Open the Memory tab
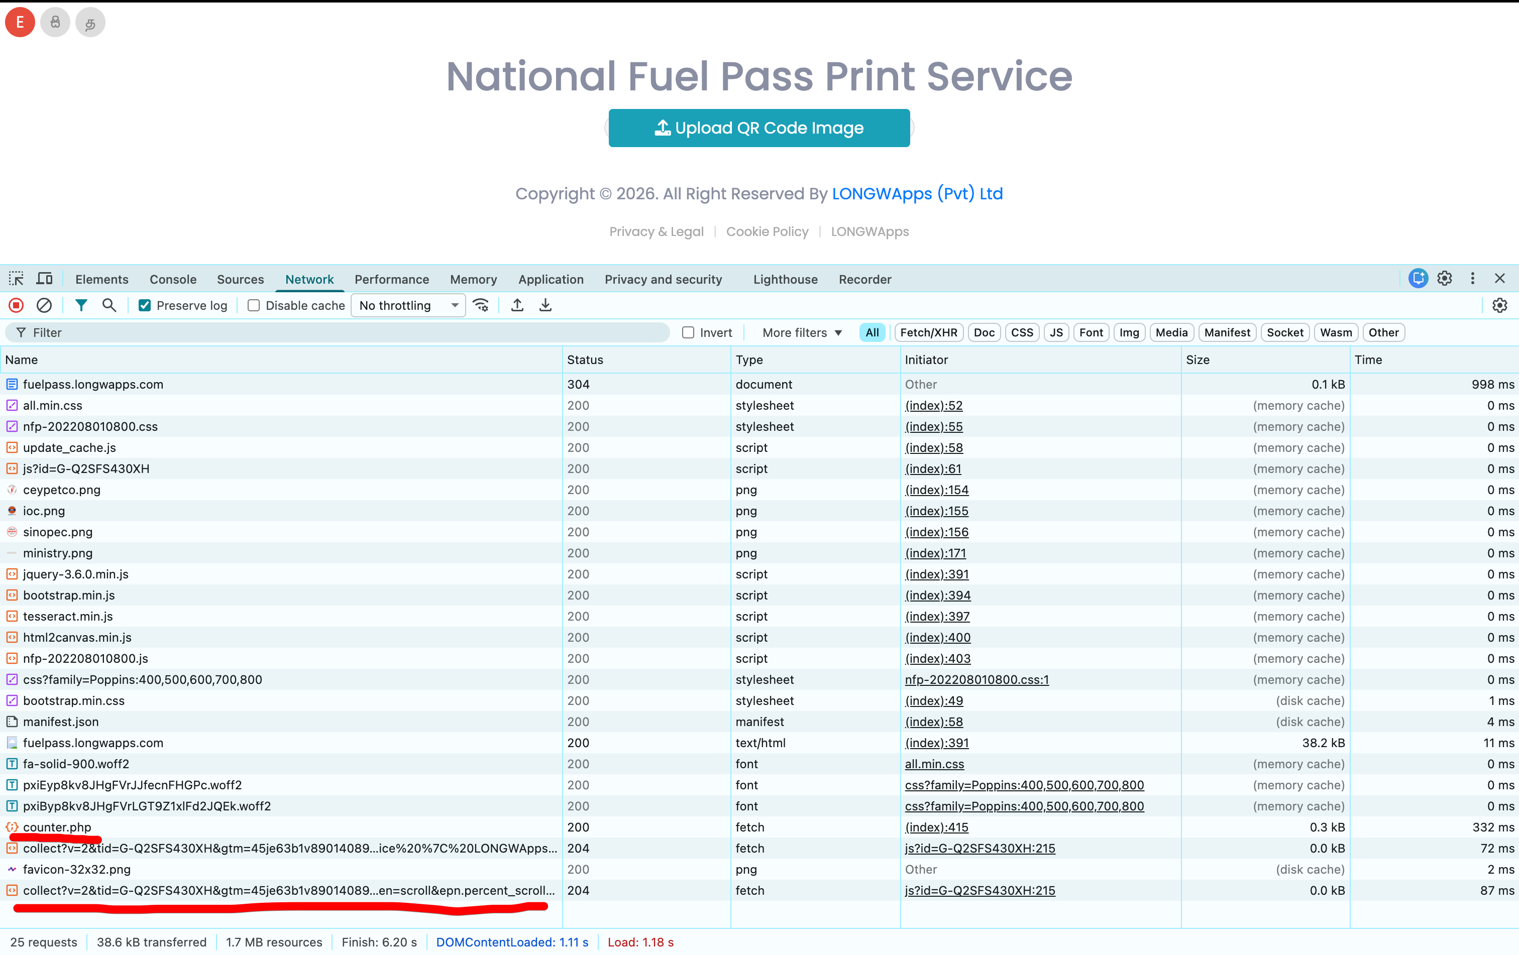 [x=473, y=279]
